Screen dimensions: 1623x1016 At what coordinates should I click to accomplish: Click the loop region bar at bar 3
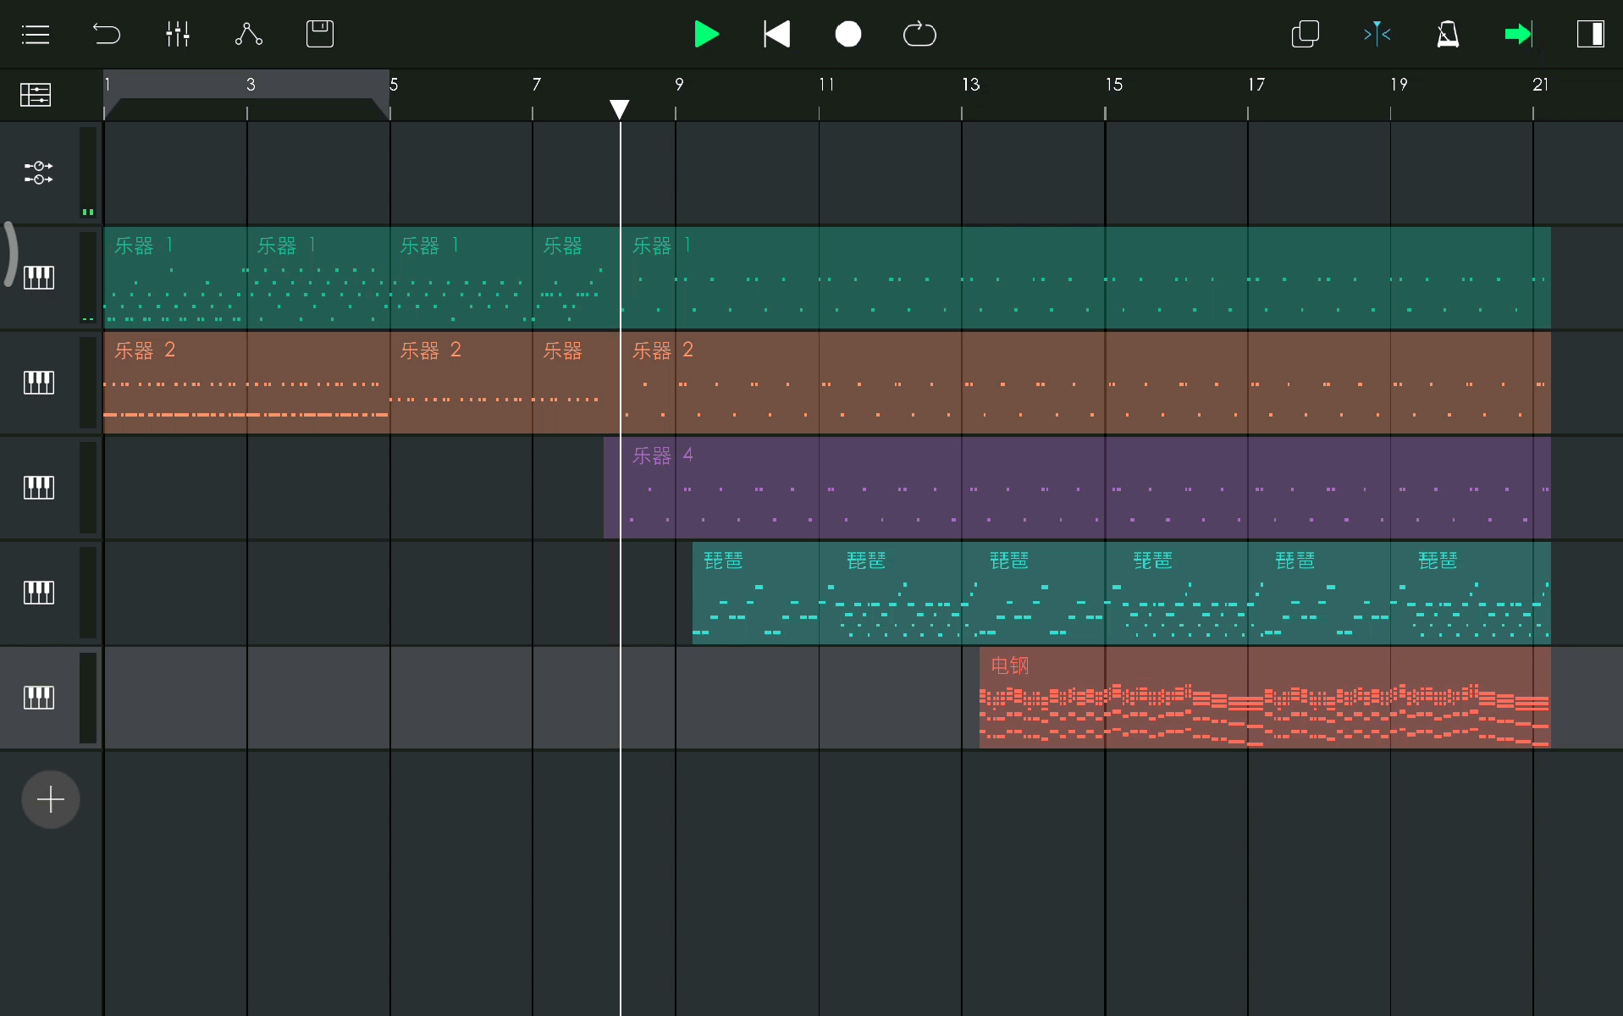(247, 85)
